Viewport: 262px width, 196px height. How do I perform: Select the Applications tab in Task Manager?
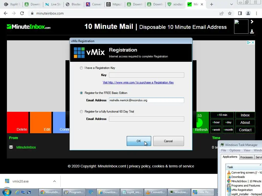pos(230,157)
